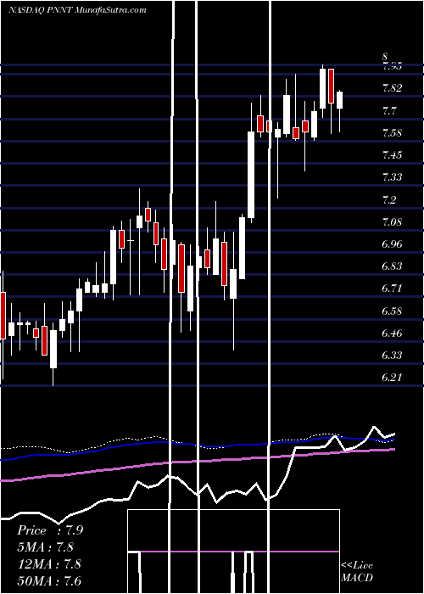
Task: Select the 7.58 price axis label
Action: tap(393, 133)
